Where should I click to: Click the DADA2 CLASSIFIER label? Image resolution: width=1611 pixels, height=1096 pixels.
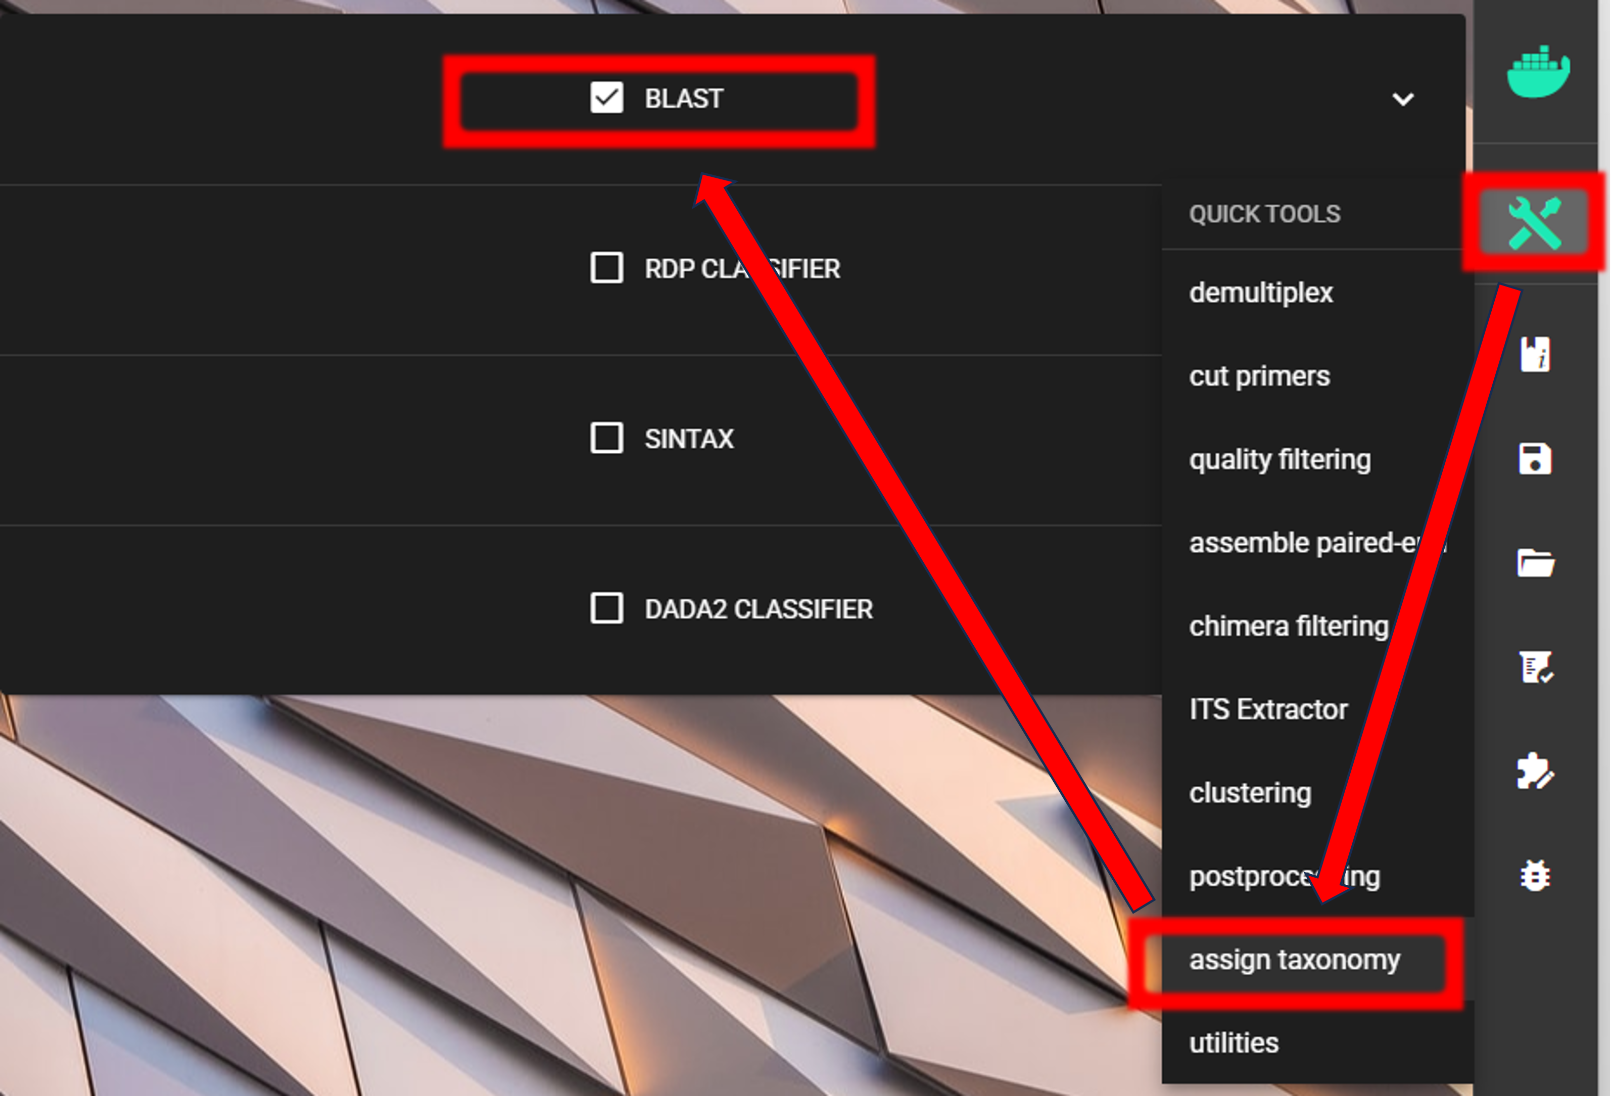(759, 609)
